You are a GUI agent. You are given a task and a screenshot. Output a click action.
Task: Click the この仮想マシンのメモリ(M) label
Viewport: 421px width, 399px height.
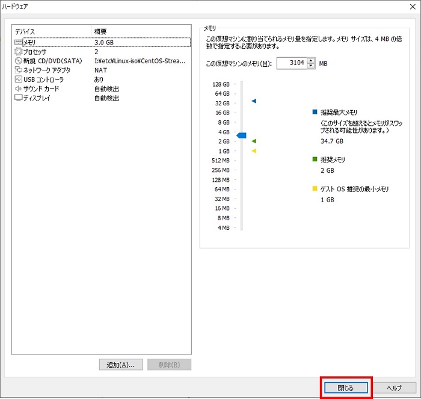click(239, 63)
